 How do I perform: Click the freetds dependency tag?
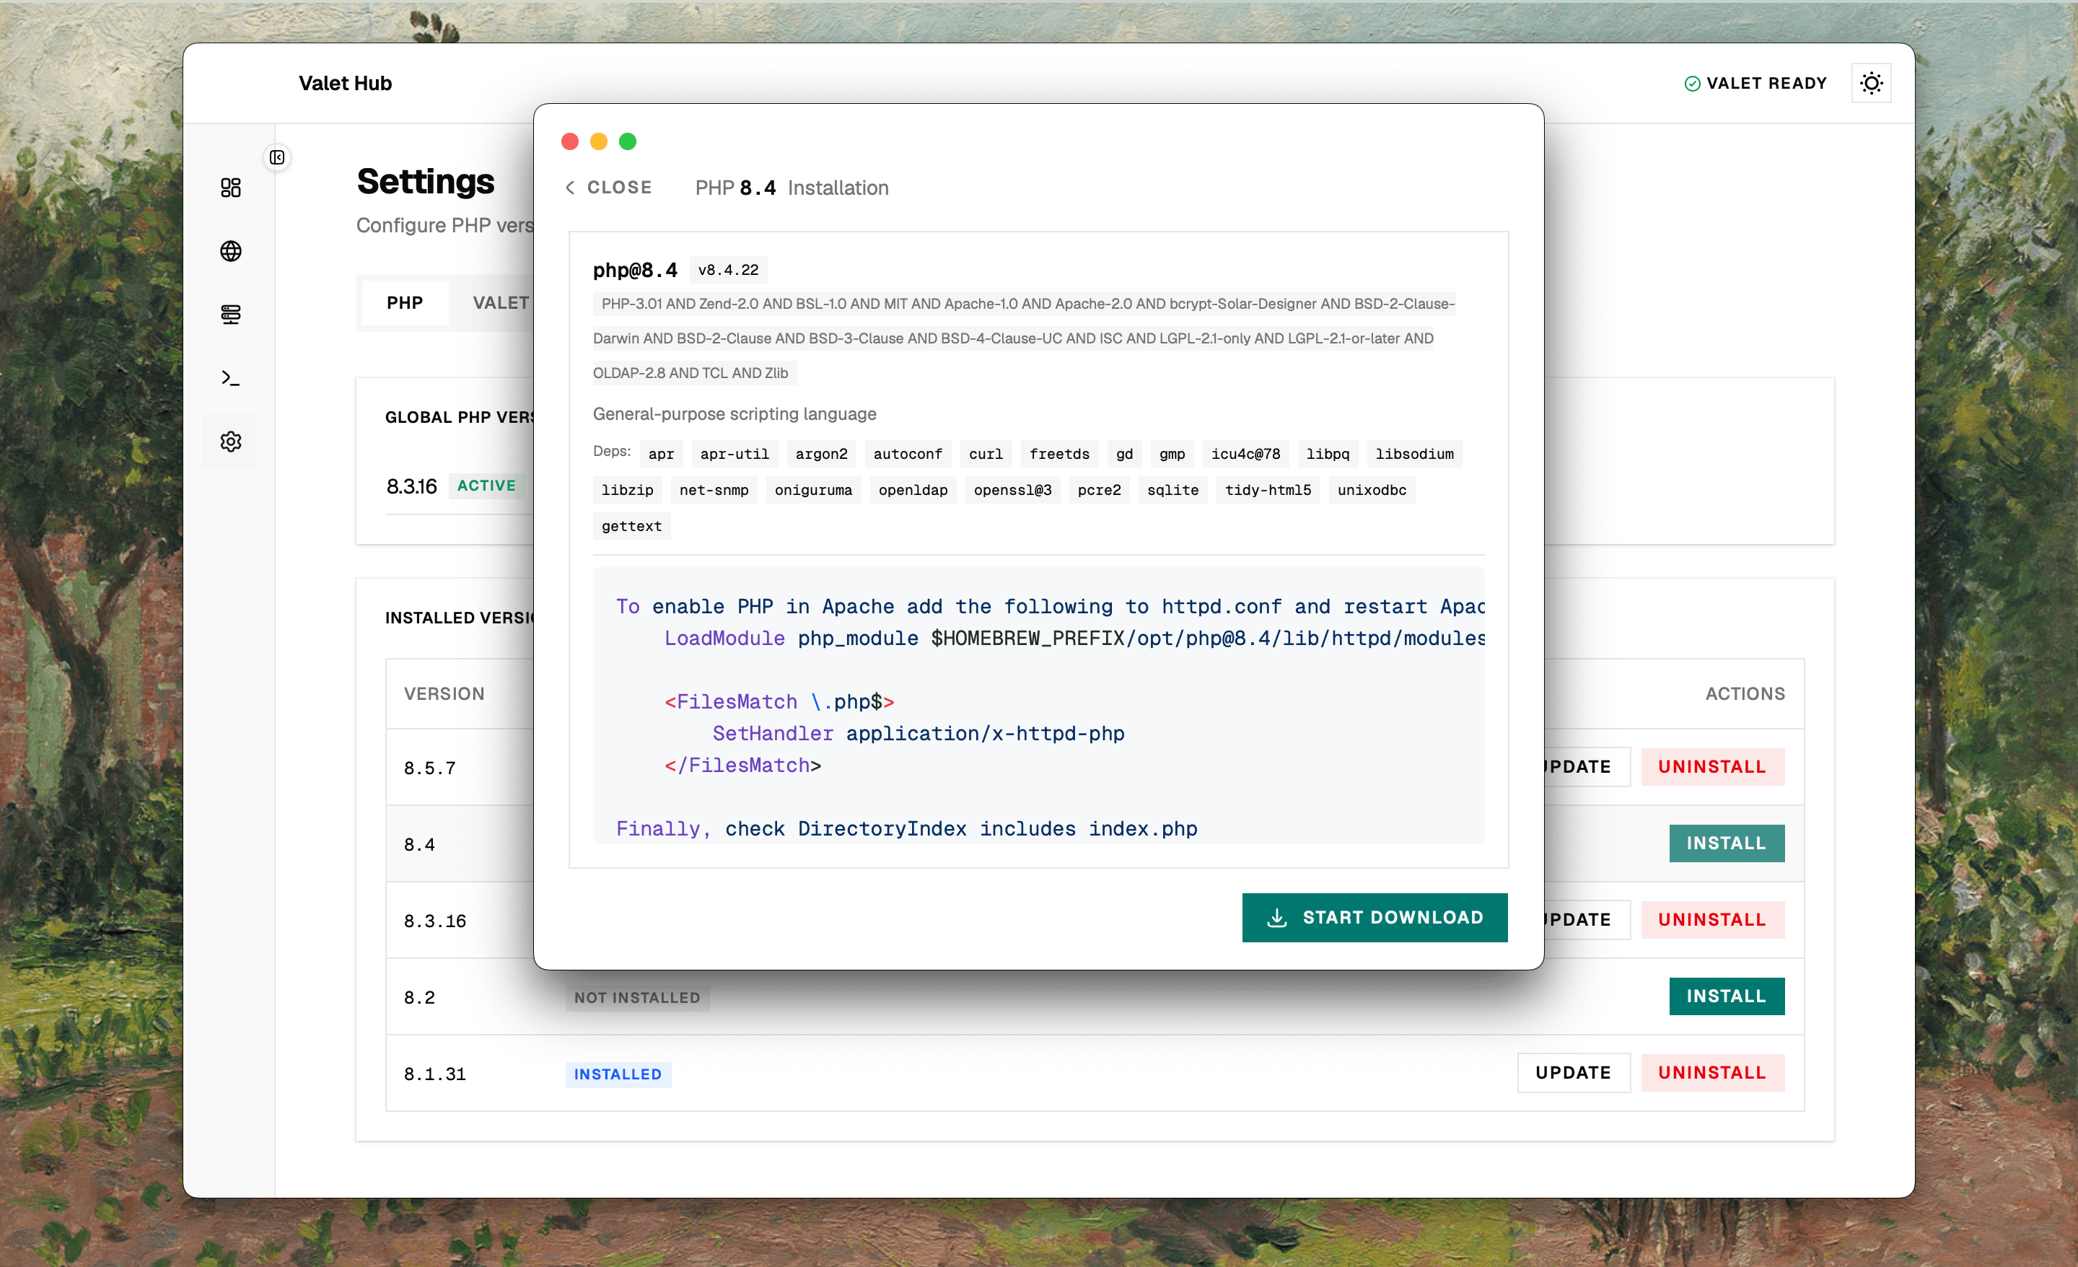coord(1058,454)
